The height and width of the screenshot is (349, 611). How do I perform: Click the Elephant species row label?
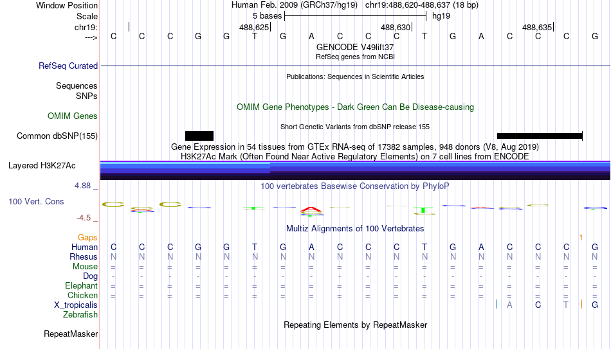tap(81, 286)
